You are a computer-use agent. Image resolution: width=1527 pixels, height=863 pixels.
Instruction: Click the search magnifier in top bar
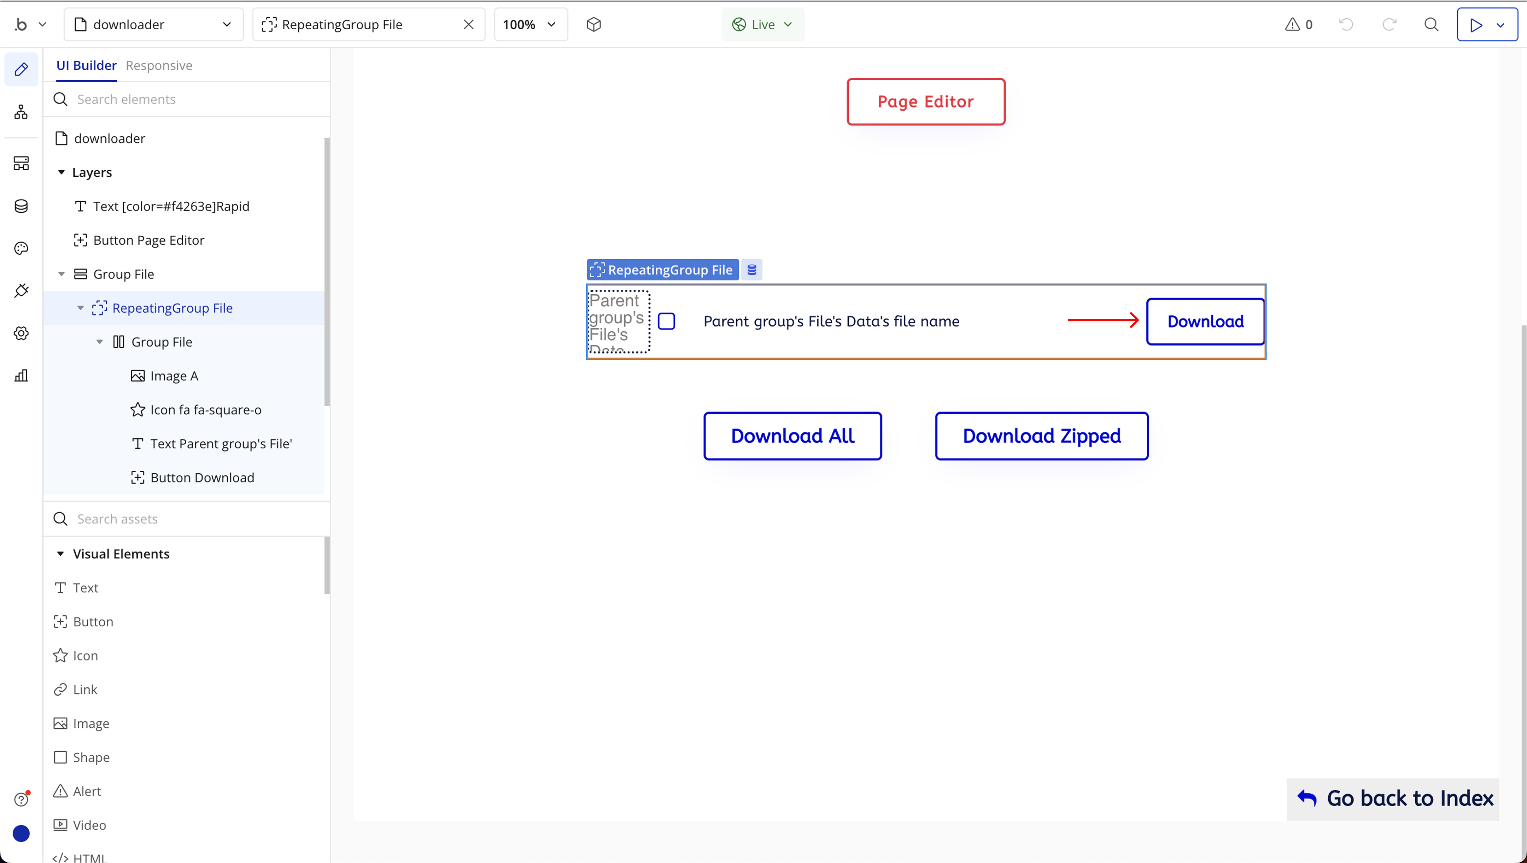(1431, 24)
